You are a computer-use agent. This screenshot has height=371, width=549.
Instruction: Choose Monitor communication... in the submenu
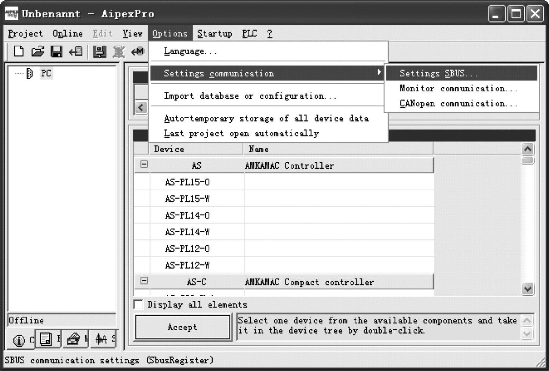(462, 88)
